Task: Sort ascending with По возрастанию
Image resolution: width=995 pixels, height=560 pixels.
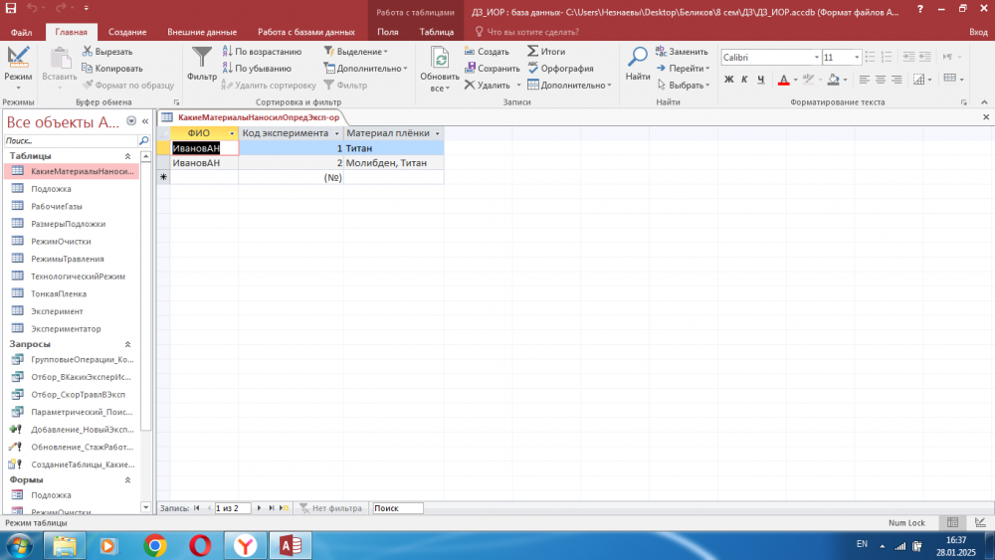Action: tap(261, 51)
